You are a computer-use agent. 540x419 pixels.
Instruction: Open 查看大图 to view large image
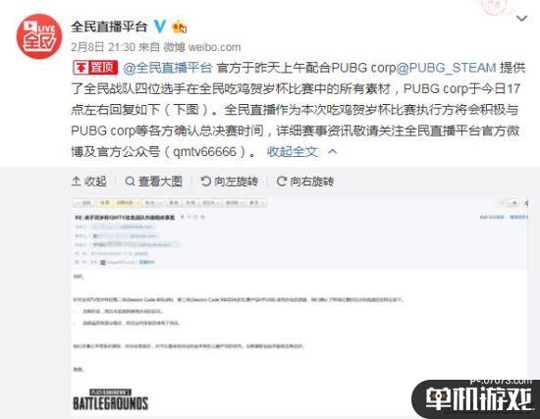click(x=154, y=182)
